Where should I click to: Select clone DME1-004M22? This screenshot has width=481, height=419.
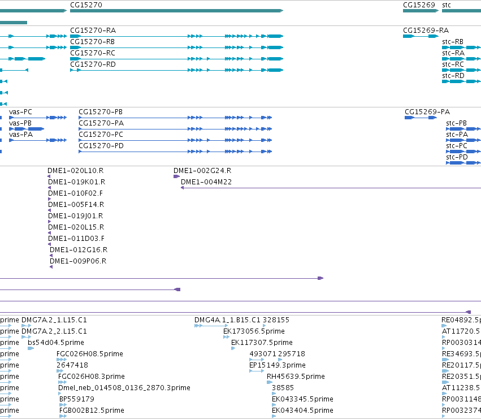tap(331, 188)
